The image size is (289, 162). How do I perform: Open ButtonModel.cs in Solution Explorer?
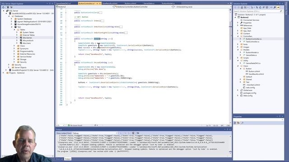pos(252,52)
